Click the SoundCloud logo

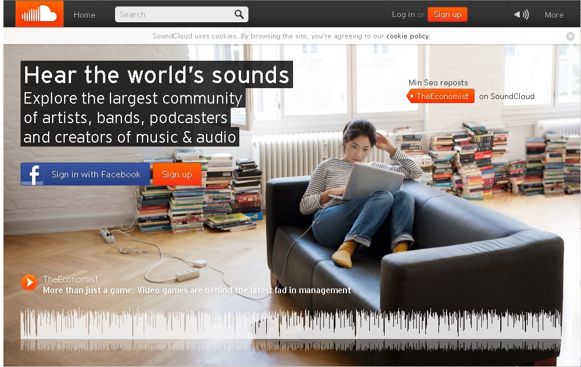[x=39, y=13]
